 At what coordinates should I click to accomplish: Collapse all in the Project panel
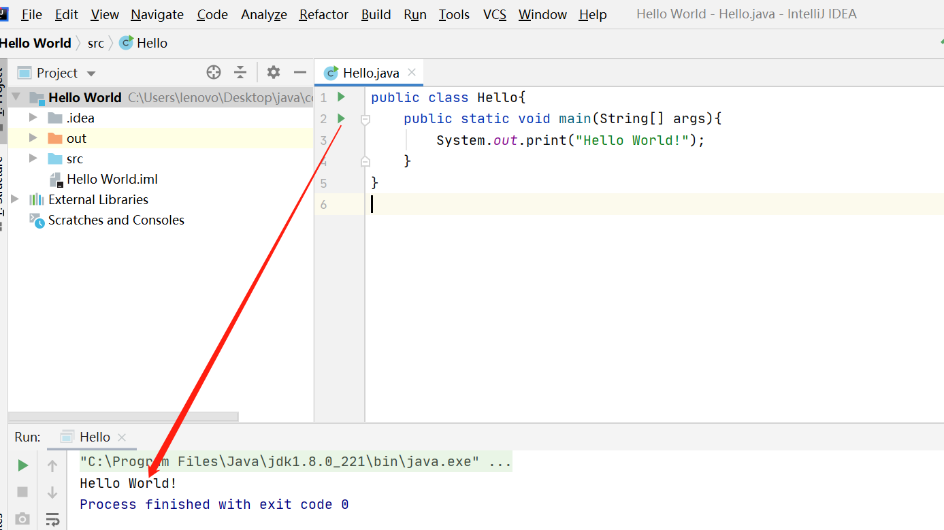click(x=240, y=72)
